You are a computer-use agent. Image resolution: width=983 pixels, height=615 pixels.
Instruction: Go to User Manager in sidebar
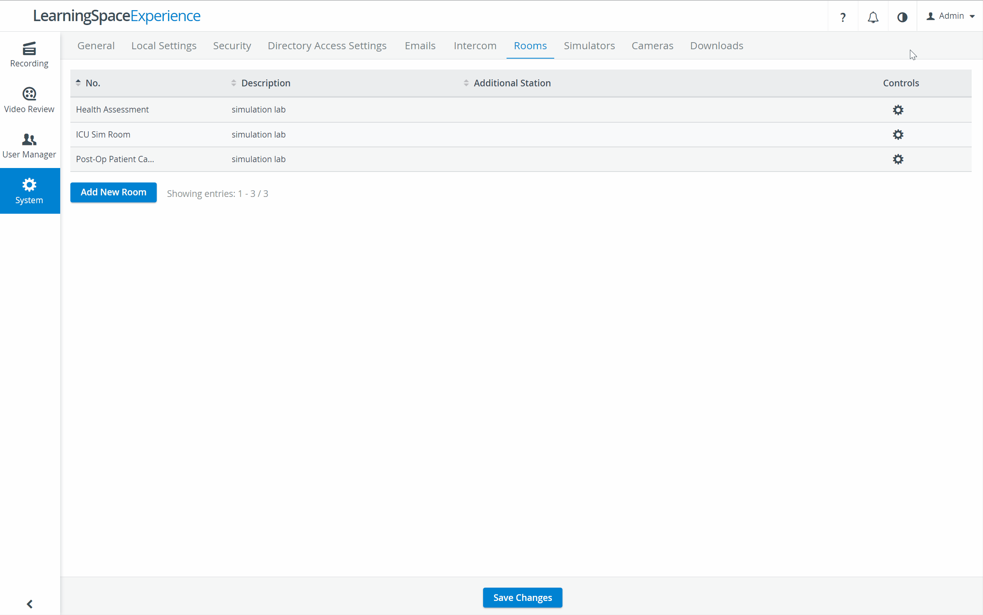click(29, 146)
